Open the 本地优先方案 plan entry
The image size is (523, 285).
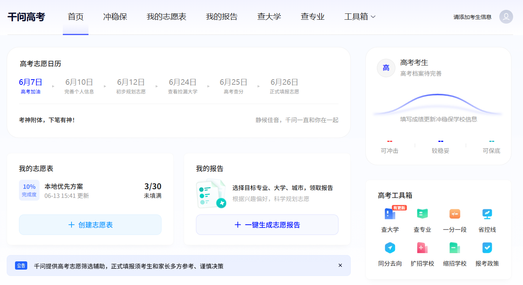pos(64,186)
